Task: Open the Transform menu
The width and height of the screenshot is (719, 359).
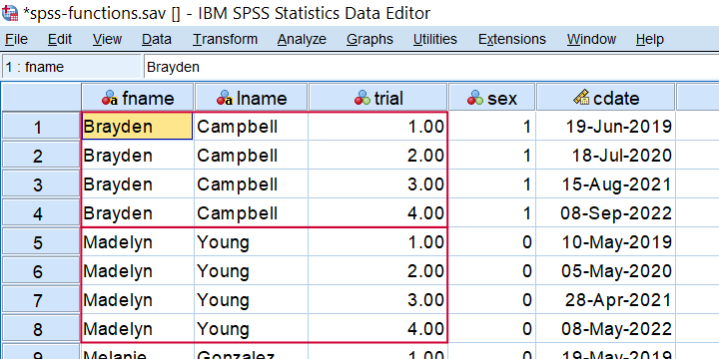Action: [x=225, y=39]
